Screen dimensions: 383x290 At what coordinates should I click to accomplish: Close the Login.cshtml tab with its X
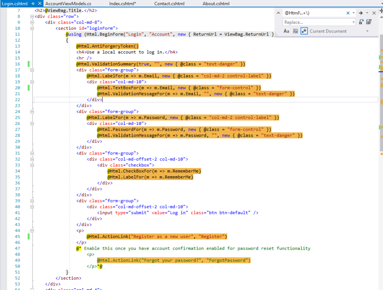(39, 3)
